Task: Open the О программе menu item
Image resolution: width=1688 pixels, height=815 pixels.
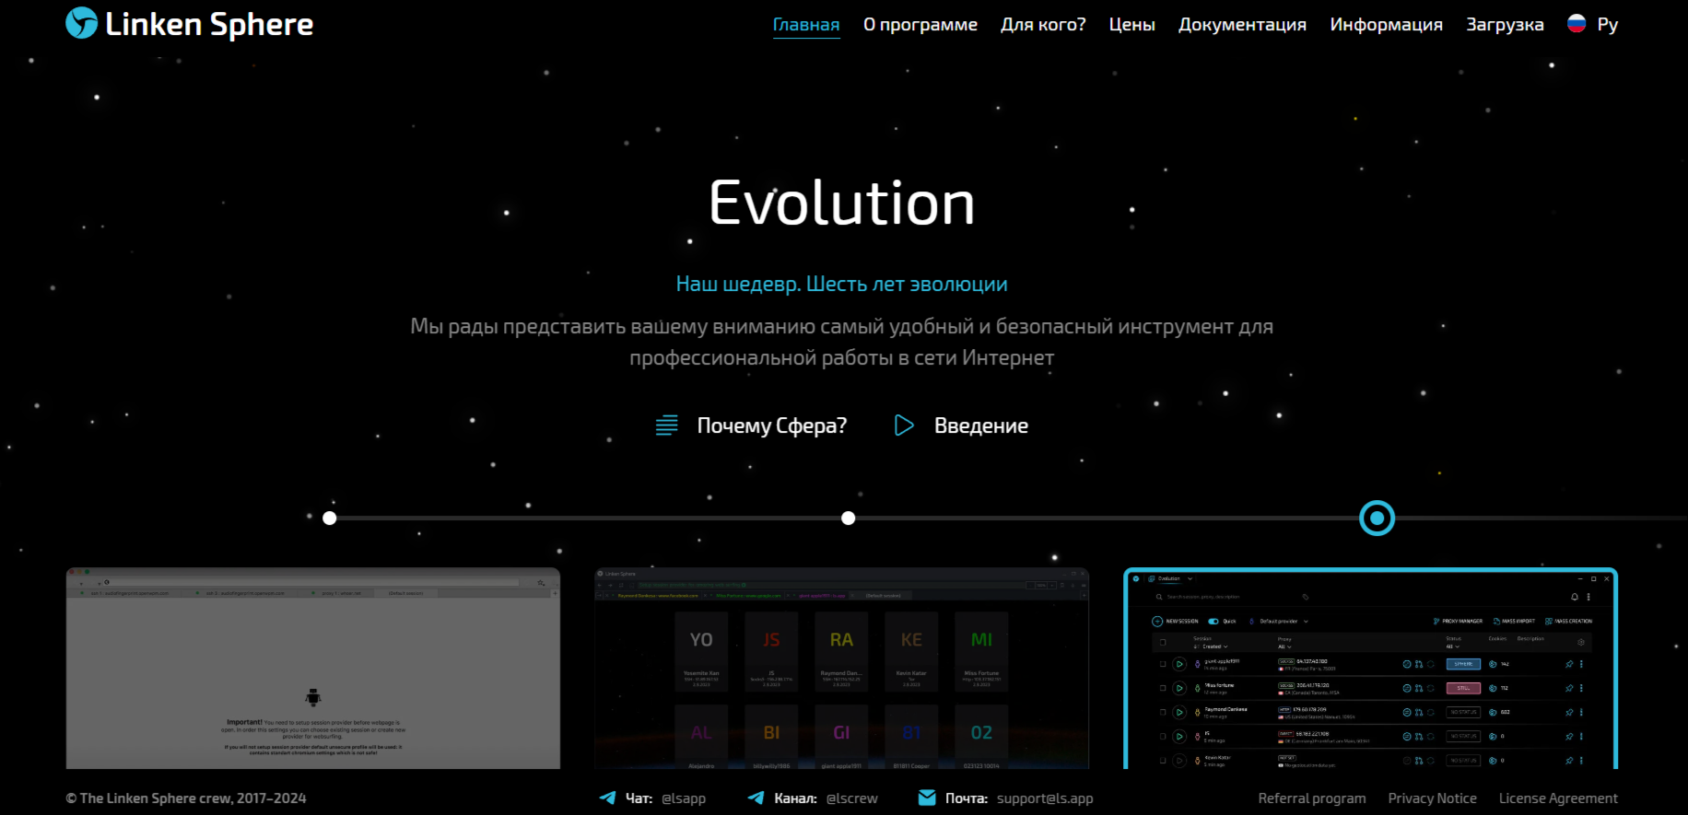Action: pos(920,25)
